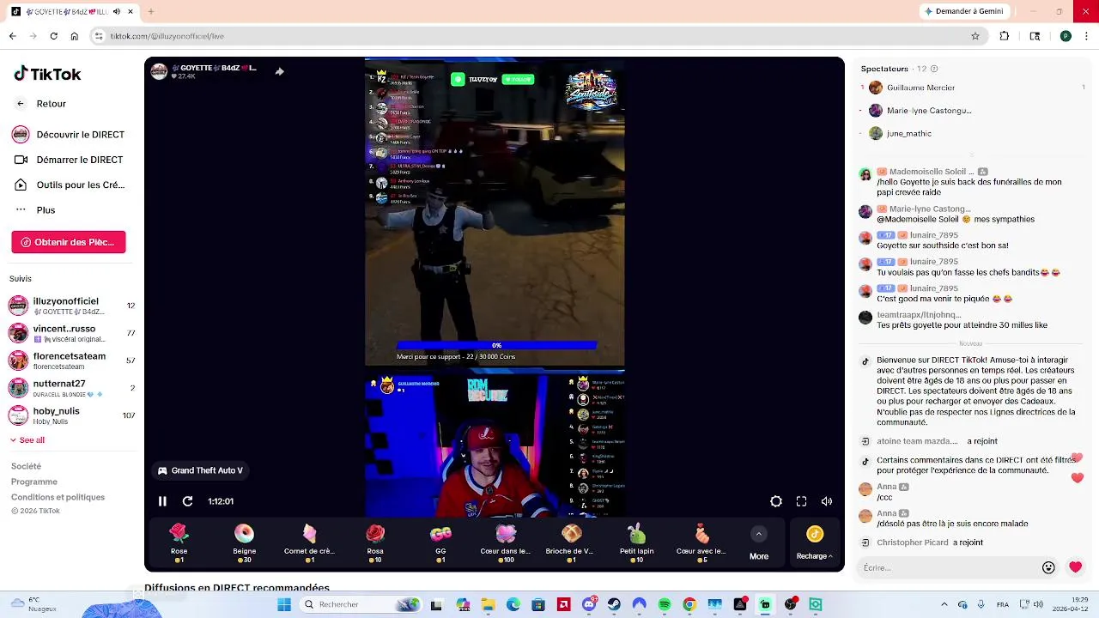Viewport: 1099px width, 618px height.
Task: Open streamer profile avatar in player
Action: tap(159, 71)
